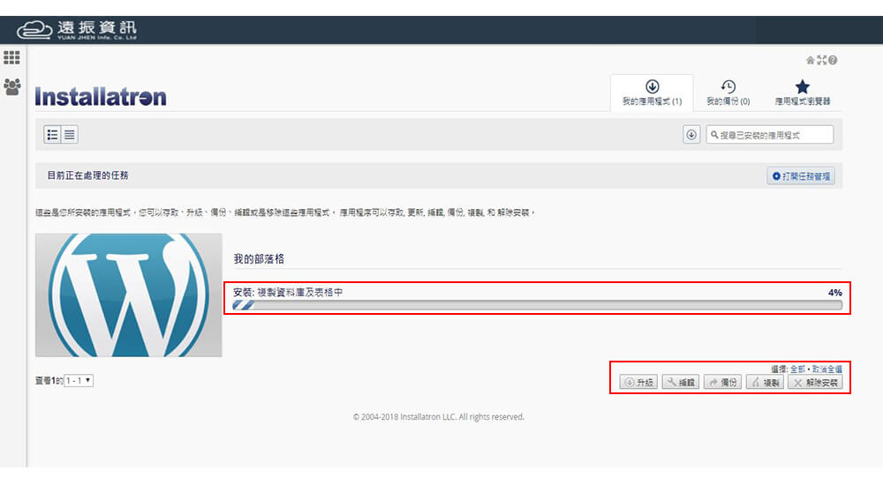Open 我的應用程式 (1) tab
Viewport: 883px width, 485px height.
point(653,93)
